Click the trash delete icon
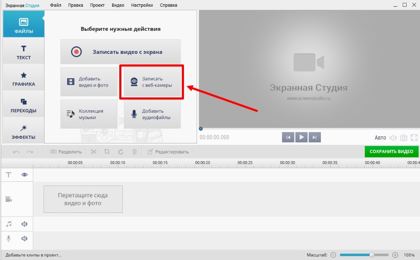The height and width of the screenshot is (260, 420). tap(134, 152)
